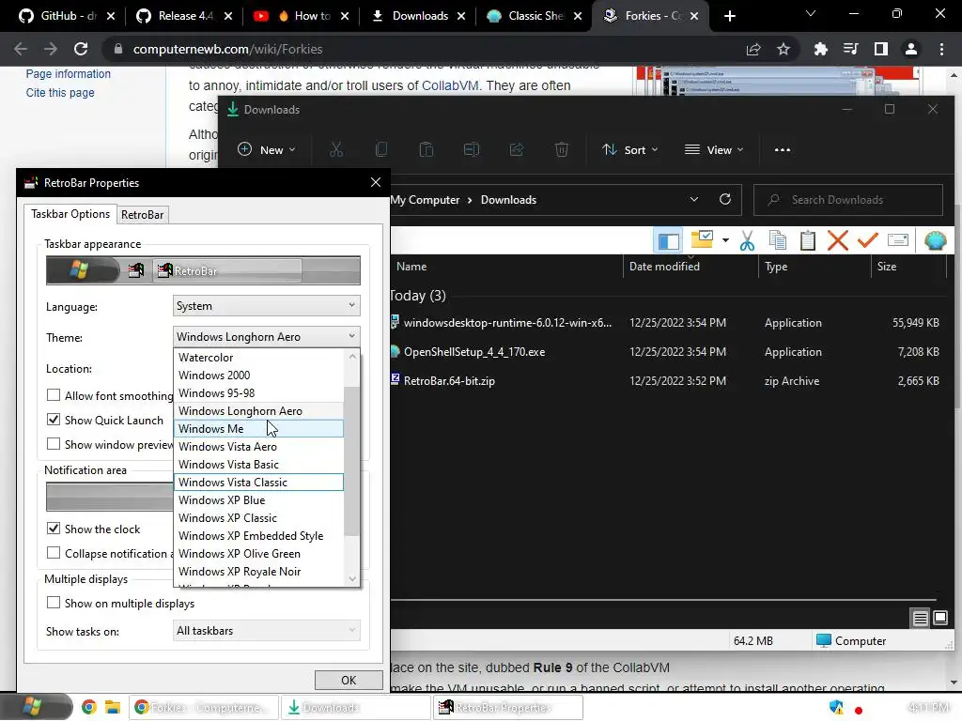Click the Paste icon in Downloads command bar

(x=427, y=149)
